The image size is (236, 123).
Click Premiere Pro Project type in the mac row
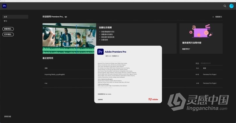pos(210,83)
